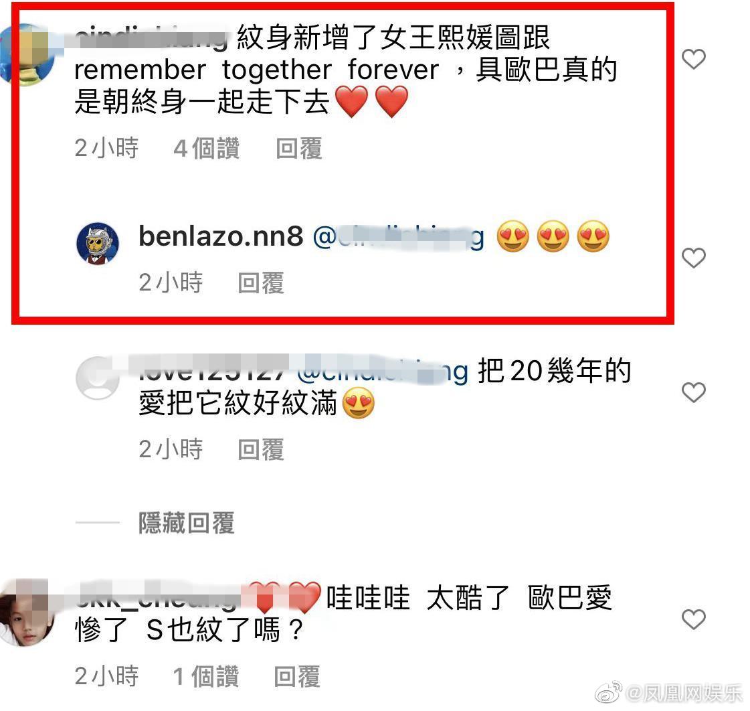Image resolution: width=750 pixels, height=711 pixels.
Task: Reply to the top tattoo comment
Action: click(299, 149)
